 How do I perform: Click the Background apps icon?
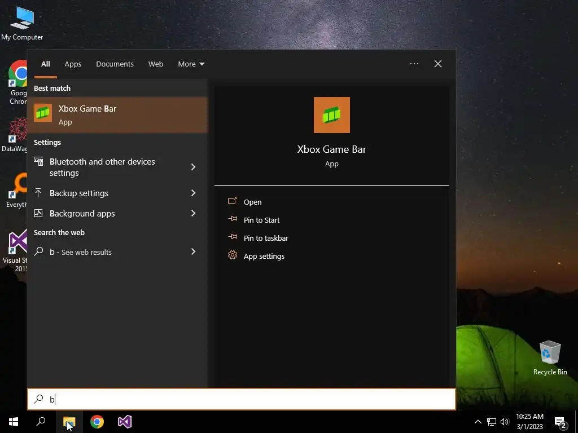pyautogui.click(x=38, y=213)
